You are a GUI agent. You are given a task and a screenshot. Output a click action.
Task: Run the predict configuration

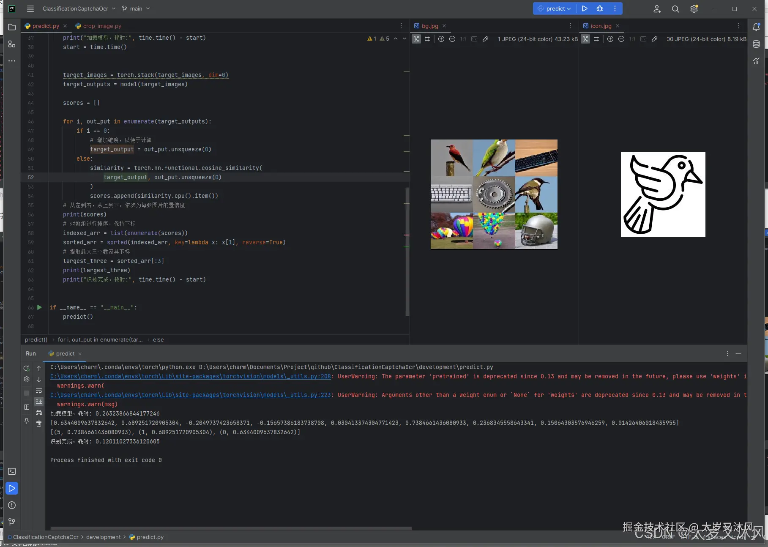click(585, 9)
